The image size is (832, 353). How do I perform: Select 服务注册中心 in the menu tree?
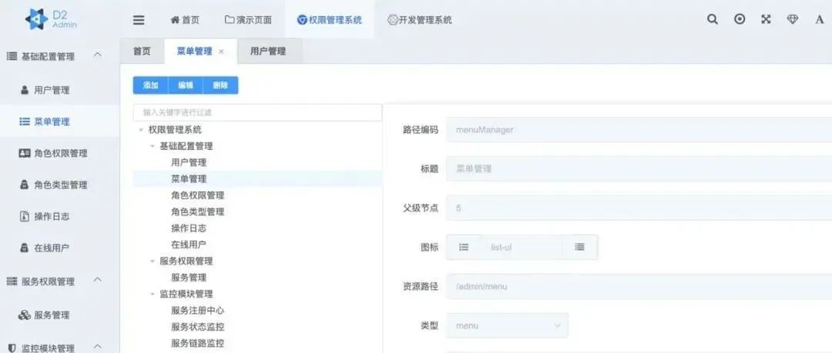198,311
